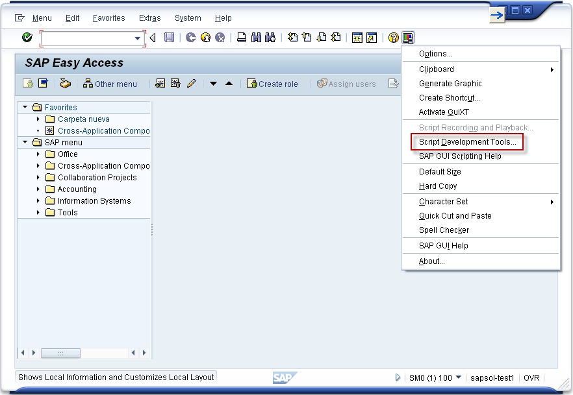The width and height of the screenshot is (573, 395).
Task: Click the Save diskette icon
Action: [169, 37]
